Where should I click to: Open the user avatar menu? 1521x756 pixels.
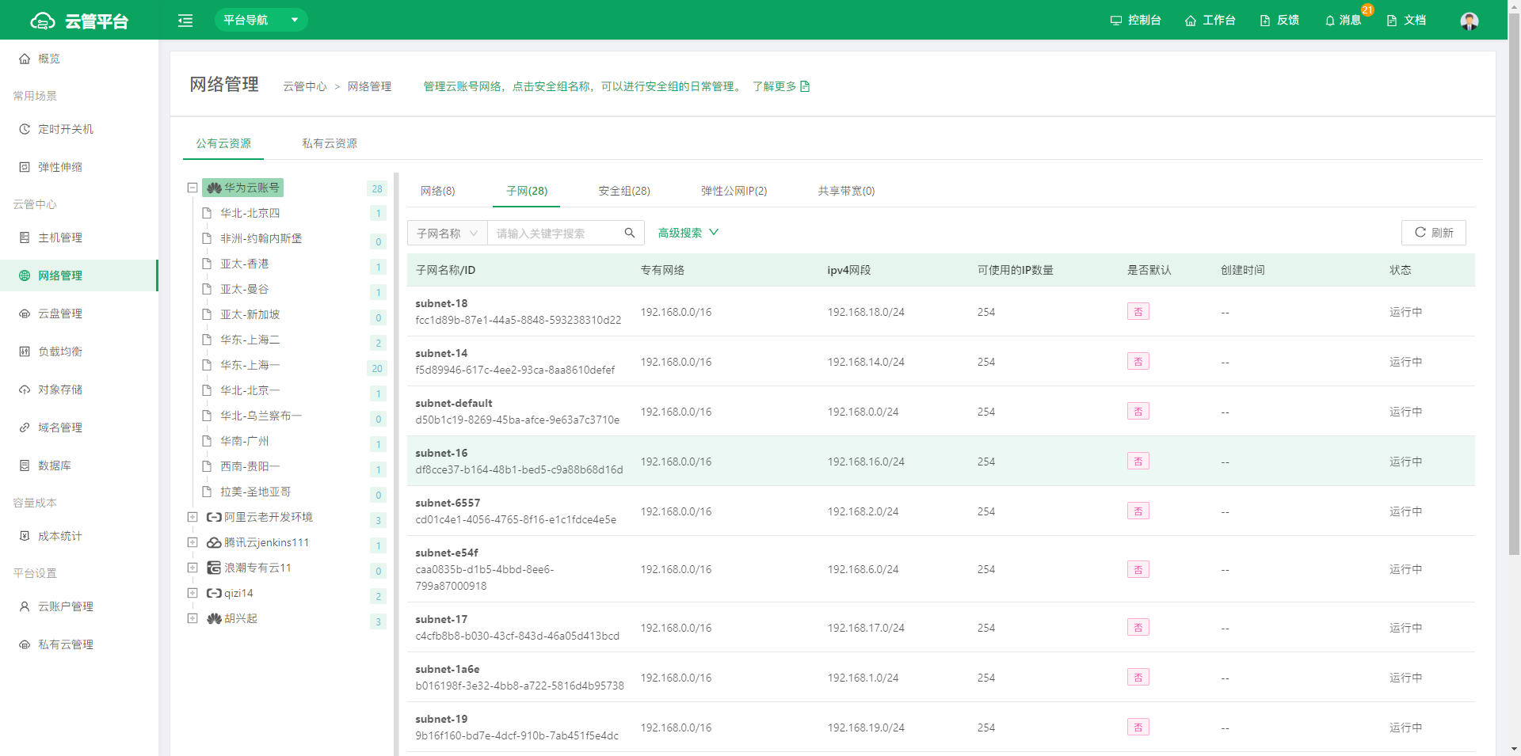(x=1470, y=21)
